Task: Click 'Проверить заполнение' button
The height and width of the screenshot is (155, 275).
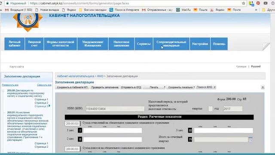Action: click(105, 87)
